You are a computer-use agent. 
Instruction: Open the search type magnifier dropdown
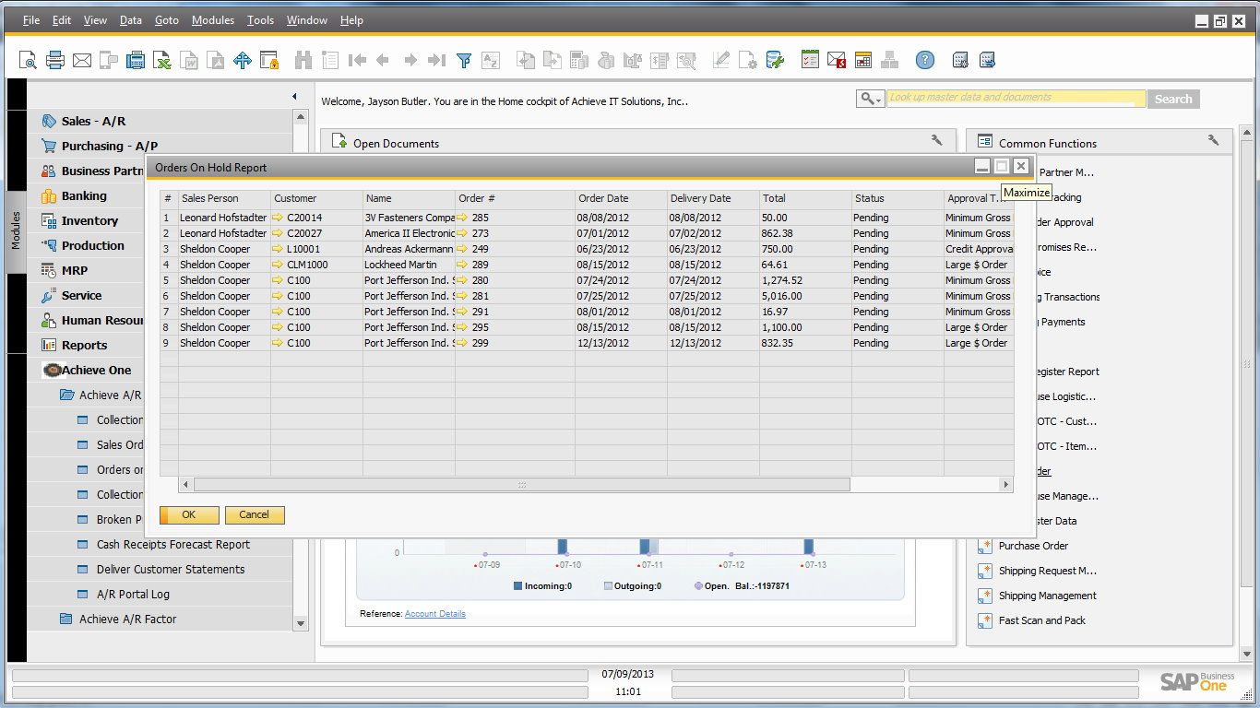pyautogui.click(x=870, y=99)
